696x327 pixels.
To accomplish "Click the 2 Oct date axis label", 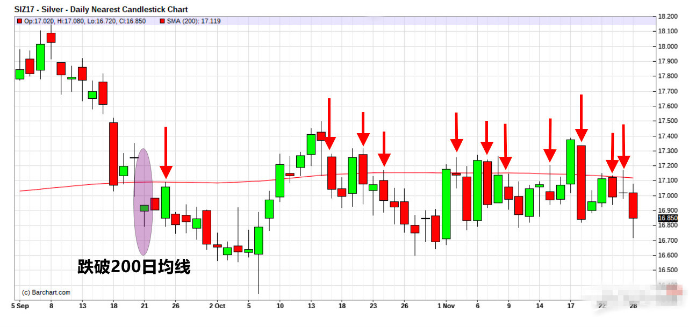I will pyautogui.click(x=217, y=306).
